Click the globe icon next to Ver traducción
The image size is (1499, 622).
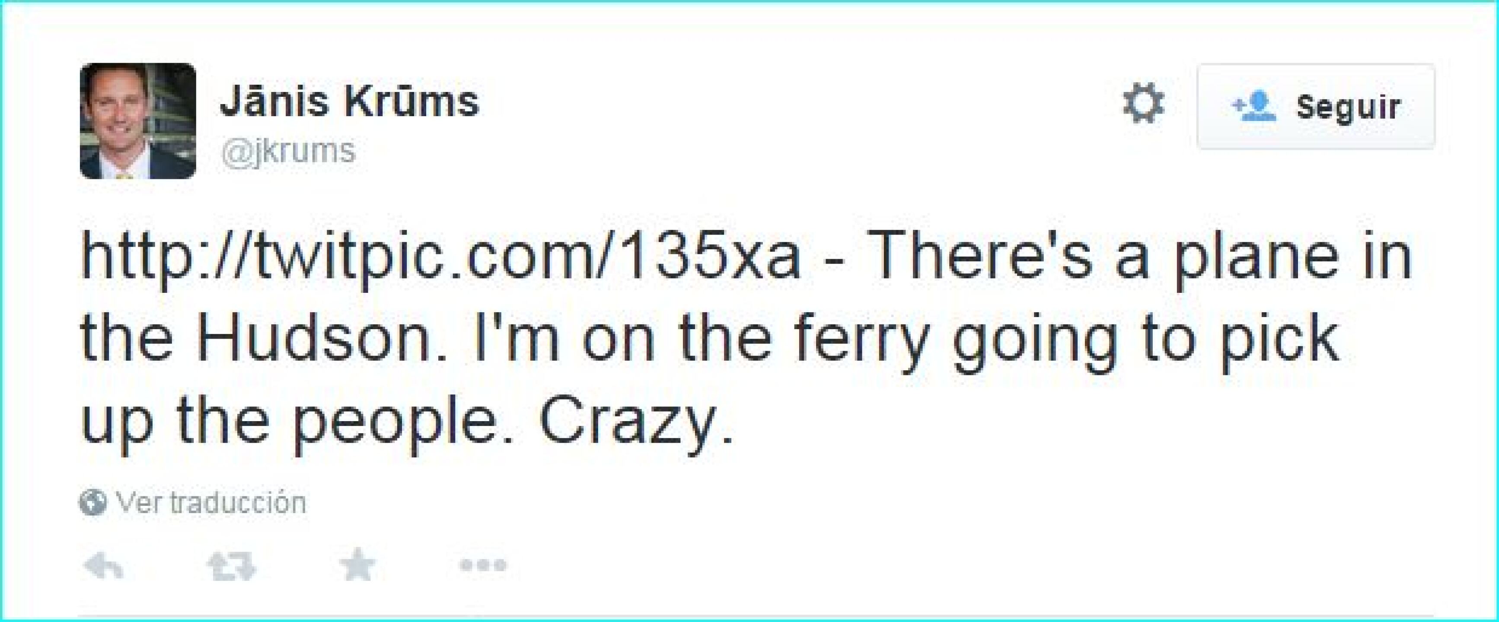click(92, 503)
